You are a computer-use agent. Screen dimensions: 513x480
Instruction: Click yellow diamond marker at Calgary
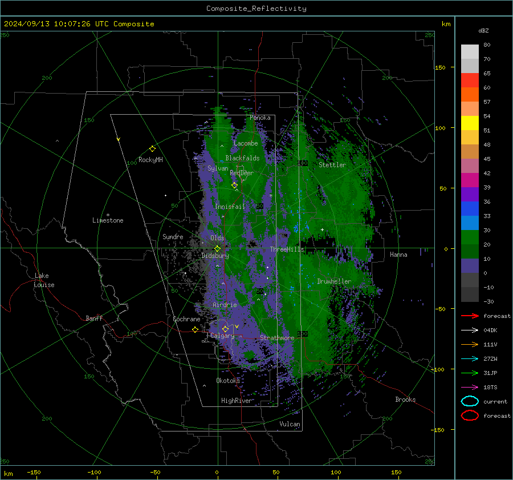click(x=225, y=329)
